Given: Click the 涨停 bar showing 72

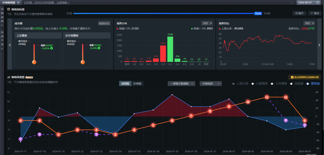Looking at the screenshot, I should [127, 61].
